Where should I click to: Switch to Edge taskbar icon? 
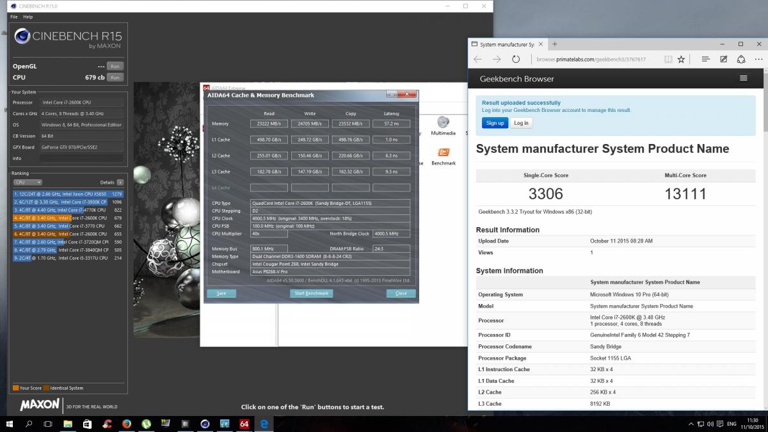pos(263,424)
